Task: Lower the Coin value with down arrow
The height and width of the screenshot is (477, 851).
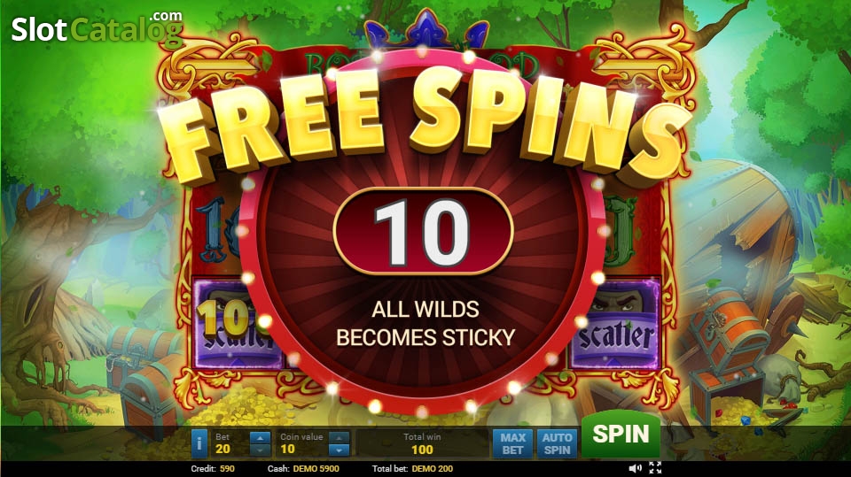Action: pos(340,450)
